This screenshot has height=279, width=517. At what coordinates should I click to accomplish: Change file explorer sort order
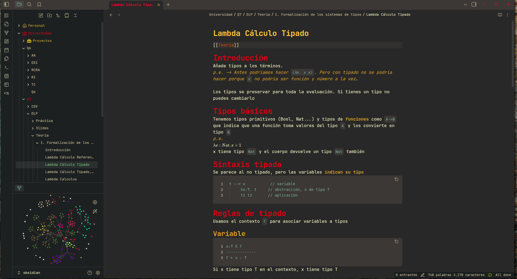point(58,15)
